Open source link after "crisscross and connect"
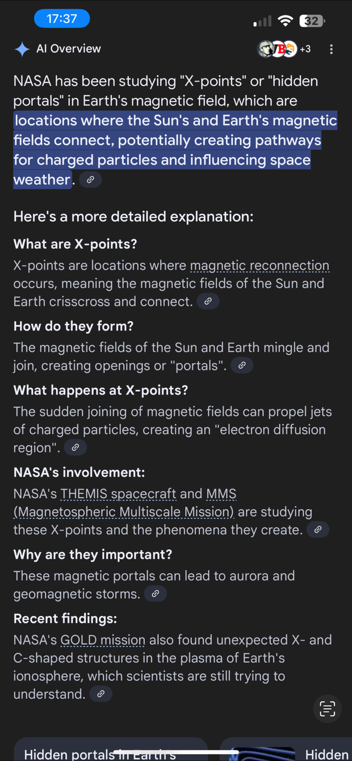352x761 pixels. [208, 301]
